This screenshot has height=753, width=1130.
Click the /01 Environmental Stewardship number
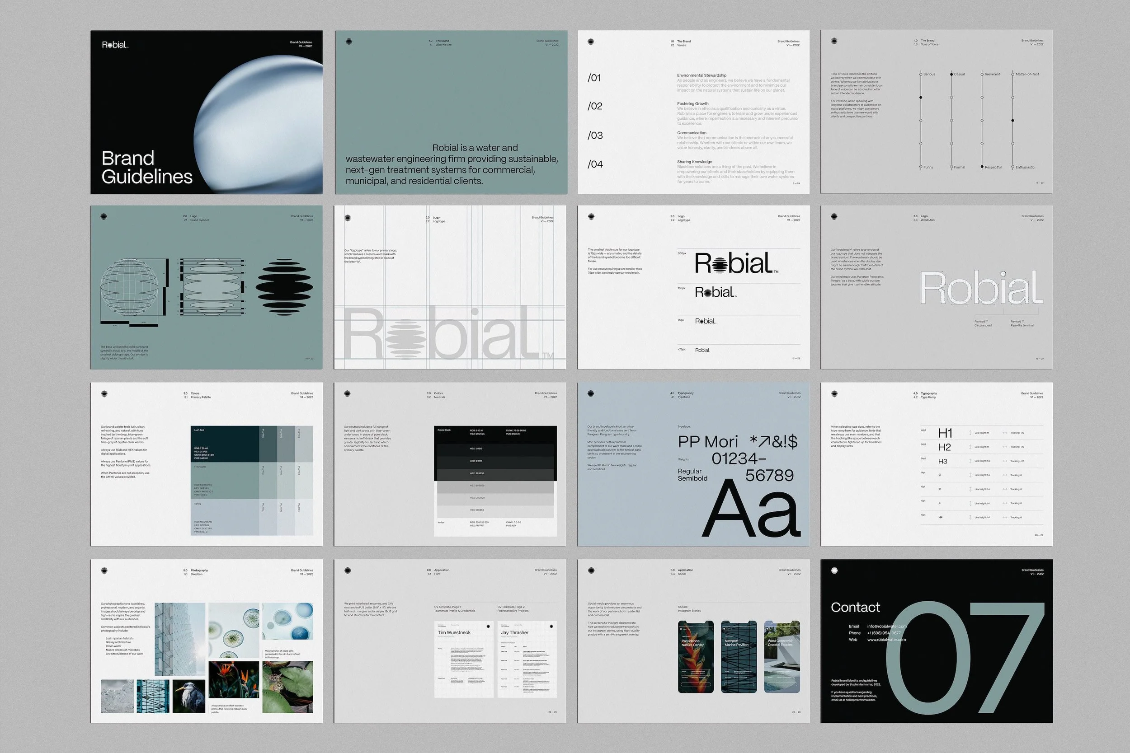pos(594,78)
